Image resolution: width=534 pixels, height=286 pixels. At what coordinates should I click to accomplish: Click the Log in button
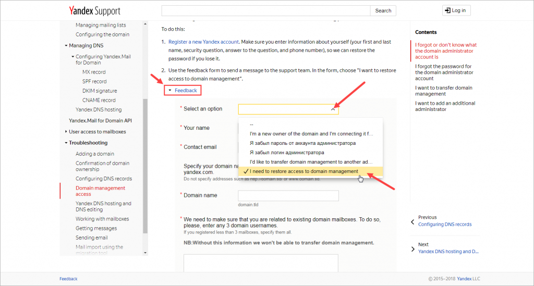(x=456, y=10)
